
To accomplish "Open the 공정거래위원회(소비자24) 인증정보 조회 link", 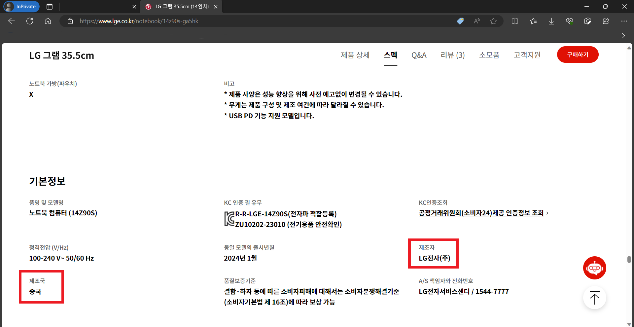I will coord(481,213).
